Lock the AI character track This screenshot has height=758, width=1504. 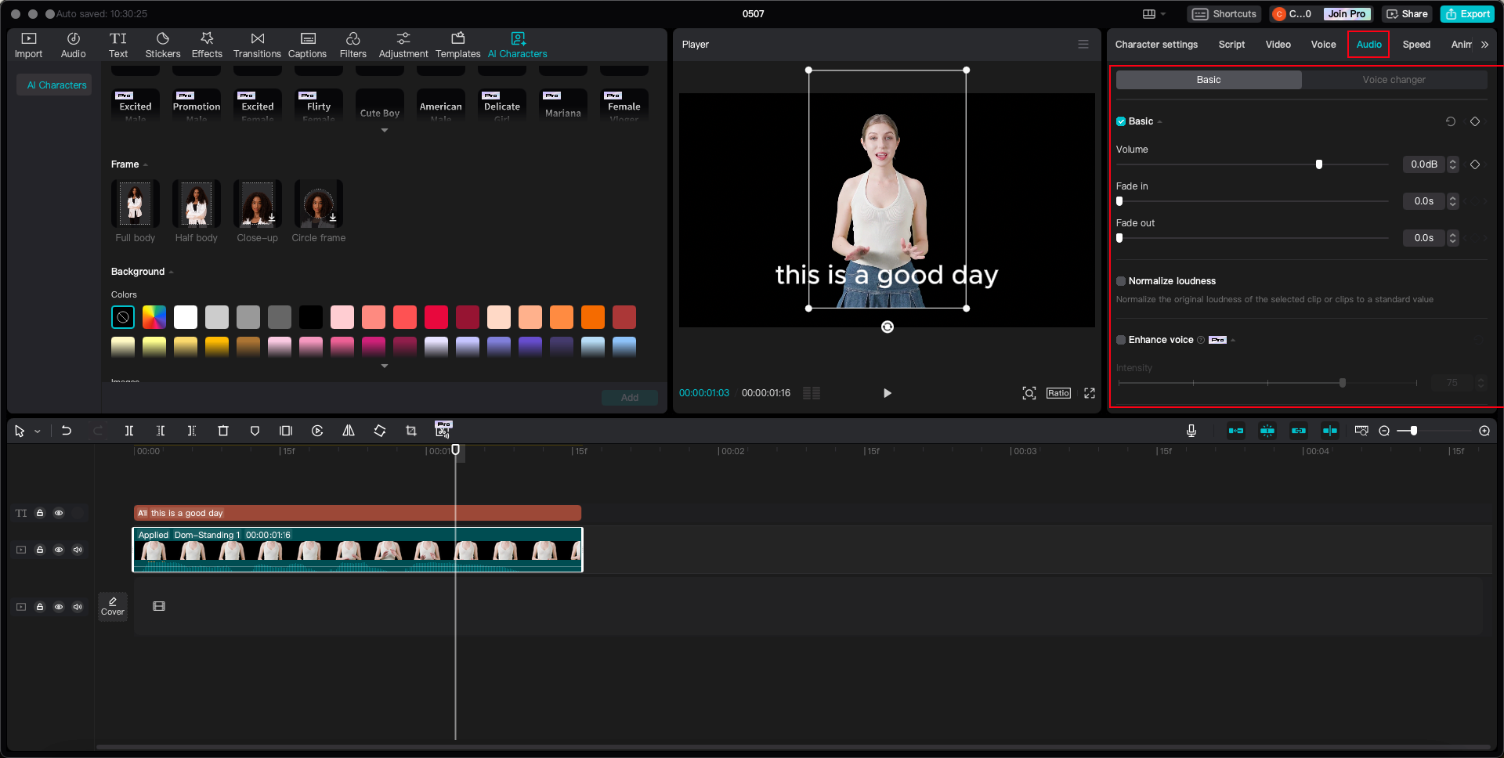pyautogui.click(x=40, y=550)
